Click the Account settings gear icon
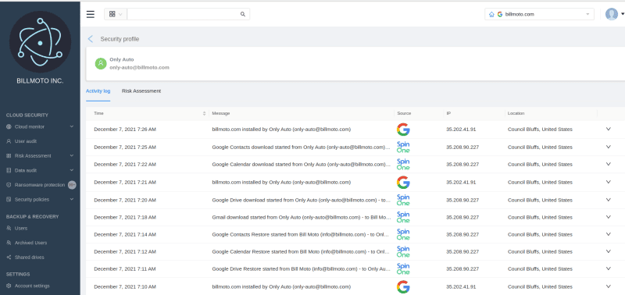 click(x=9, y=286)
